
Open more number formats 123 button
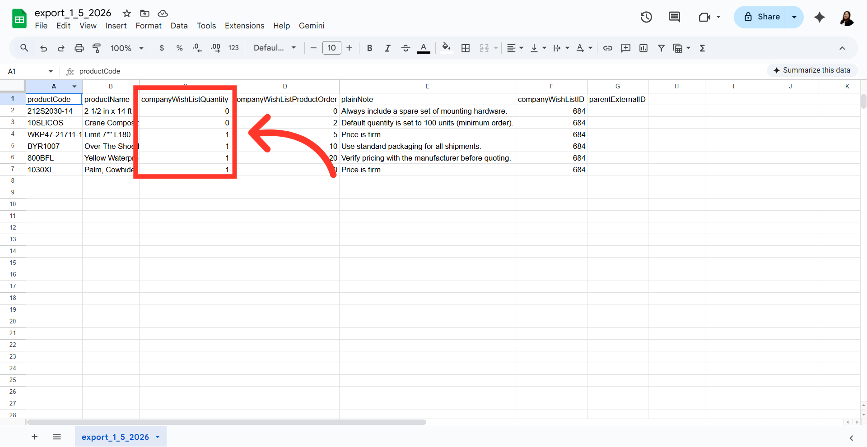233,48
